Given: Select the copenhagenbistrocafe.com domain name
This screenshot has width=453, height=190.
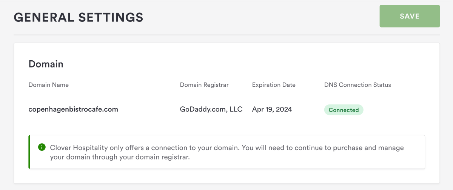Looking at the screenshot, I should point(73,110).
